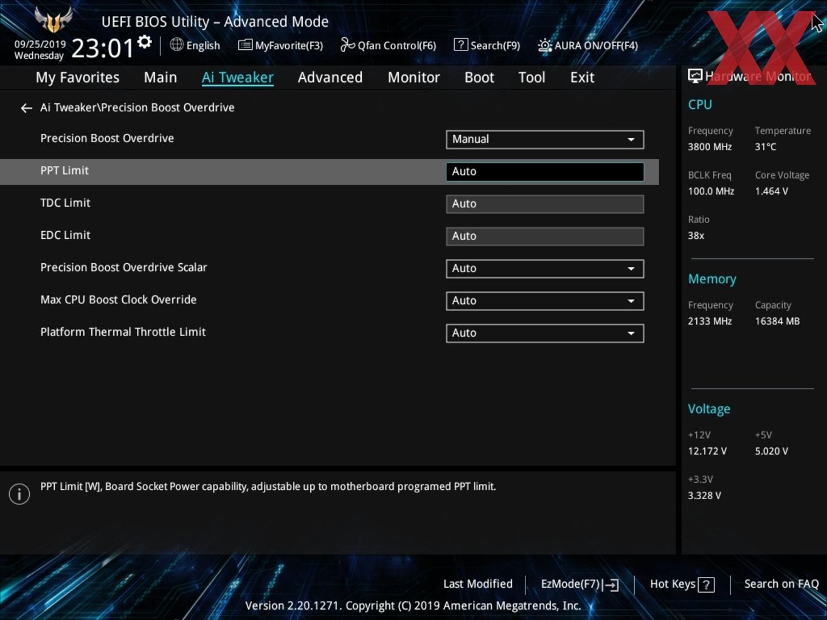Click the EzMode exit-arrow icon

[x=612, y=585]
